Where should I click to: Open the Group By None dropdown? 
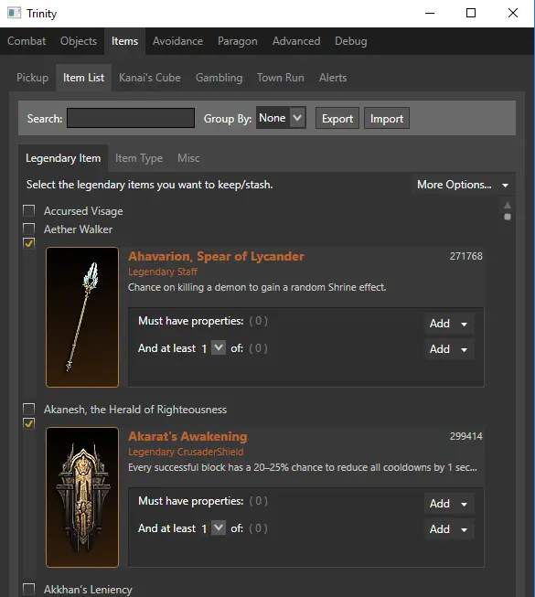(x=281, y=118)
